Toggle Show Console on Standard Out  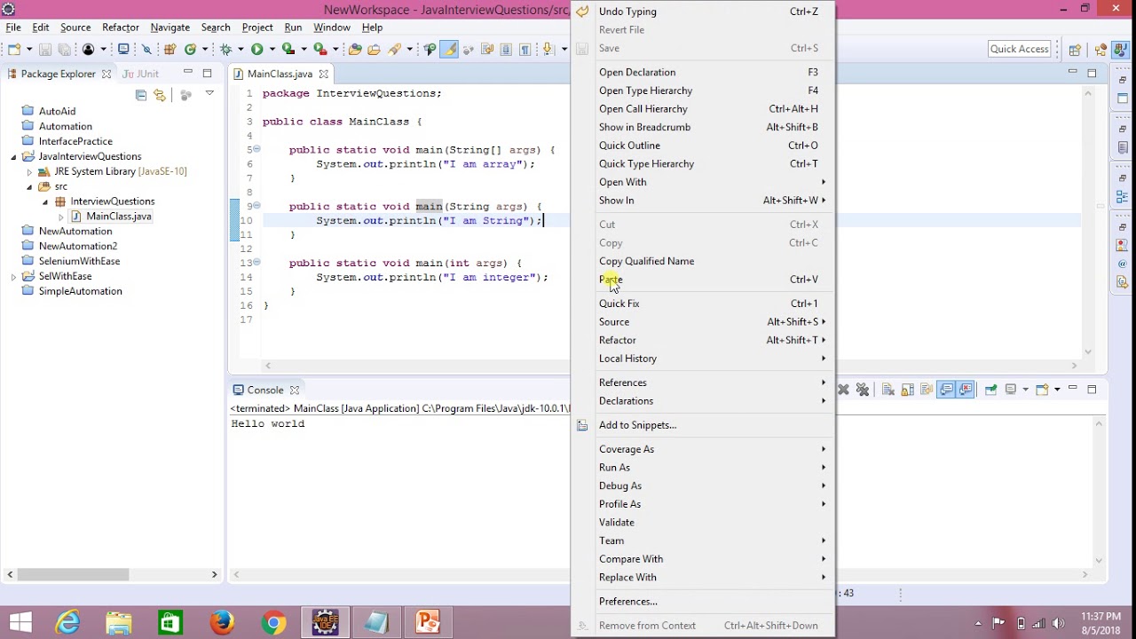click(x=946, y=390)
